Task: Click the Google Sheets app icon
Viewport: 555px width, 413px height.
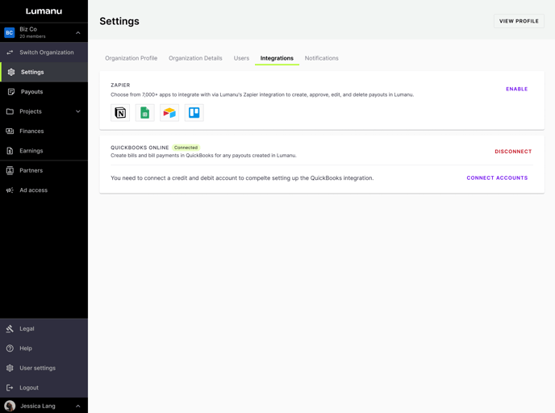Action: tap(144, 113)
